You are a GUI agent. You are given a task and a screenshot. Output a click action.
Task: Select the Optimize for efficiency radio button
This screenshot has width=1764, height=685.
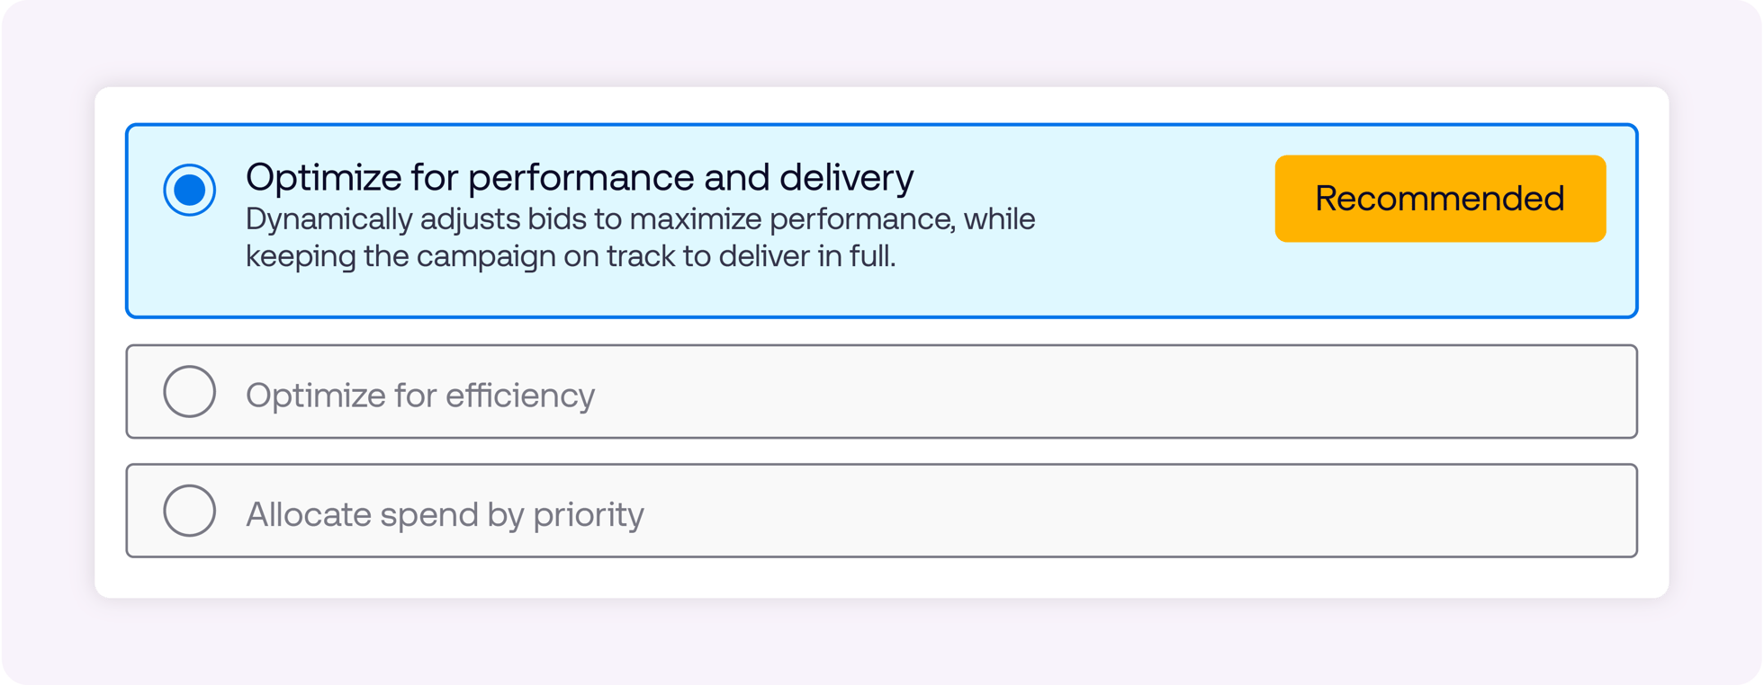(x=189, y=392)
